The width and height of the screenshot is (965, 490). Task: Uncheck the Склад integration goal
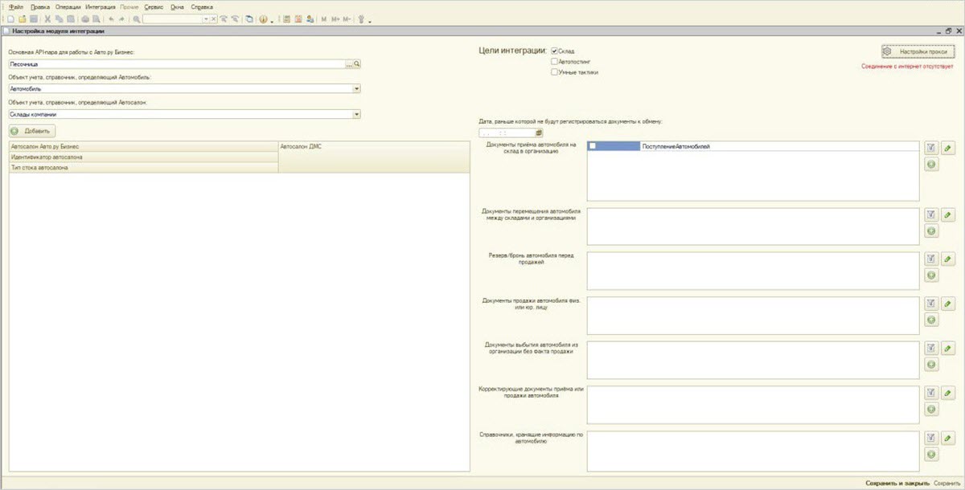point(554,51)
